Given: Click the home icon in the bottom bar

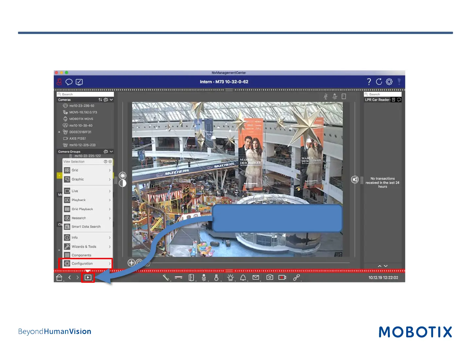Looking at the screenshot, I should [59, 278].
